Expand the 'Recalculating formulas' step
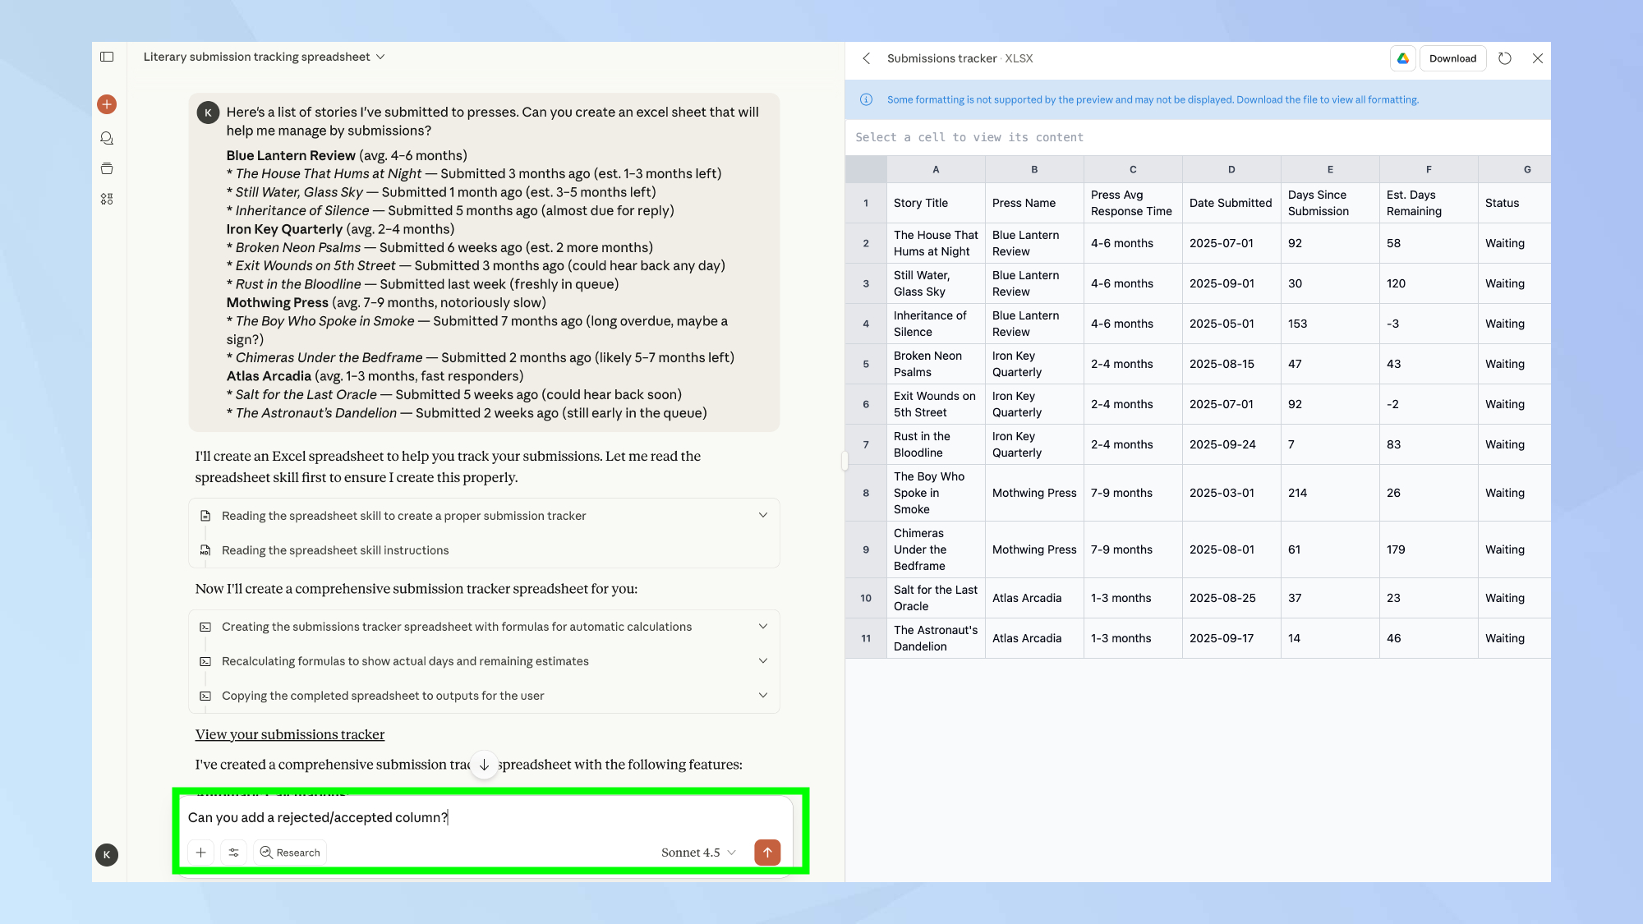 (x=762, y=661)
